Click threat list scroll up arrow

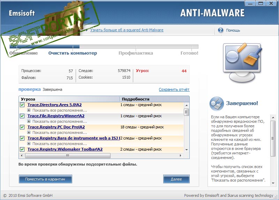click(x=187, y=105)
